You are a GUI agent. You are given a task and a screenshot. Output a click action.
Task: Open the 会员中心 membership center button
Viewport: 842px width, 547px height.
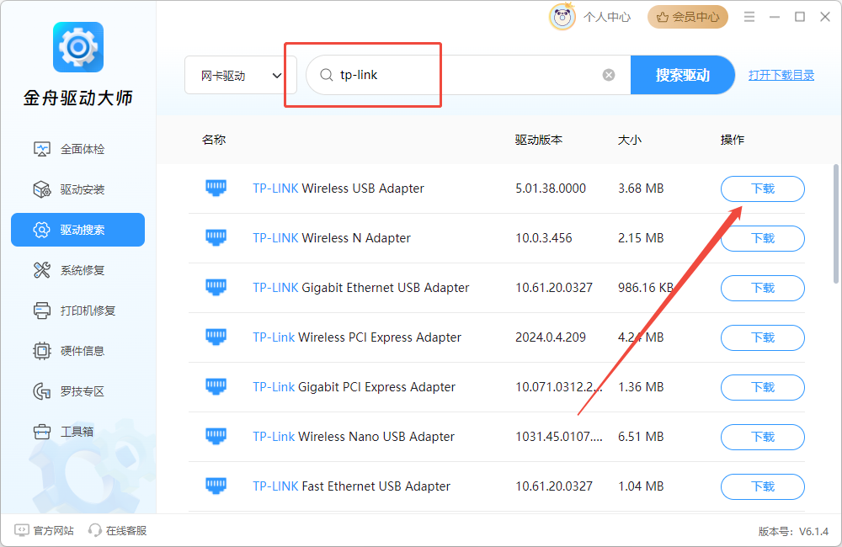(x=688, y=17)
